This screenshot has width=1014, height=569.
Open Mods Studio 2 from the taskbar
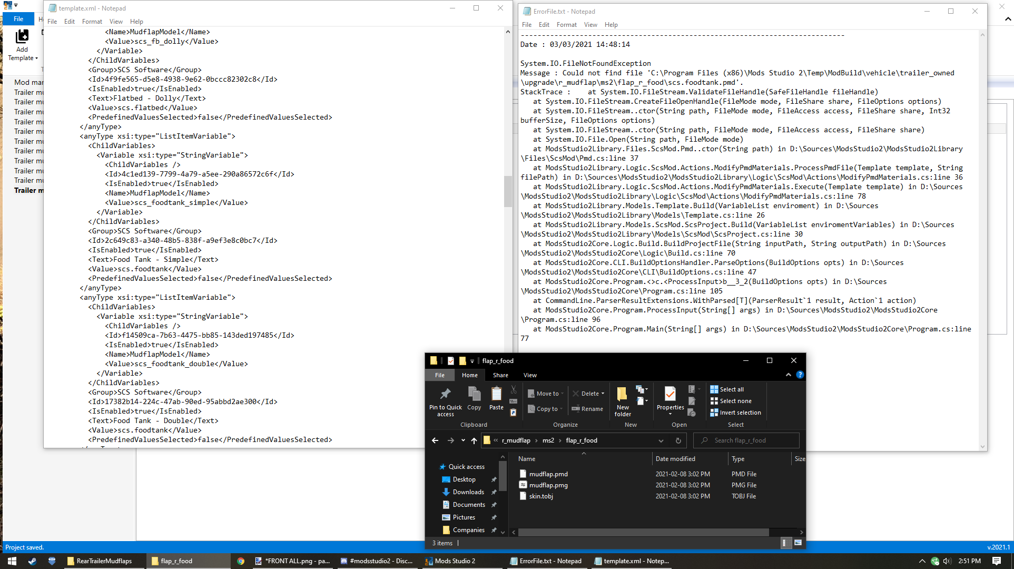click(450, 561)
